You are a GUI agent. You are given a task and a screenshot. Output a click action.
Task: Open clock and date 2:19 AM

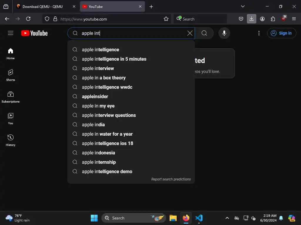coord(268,218)
